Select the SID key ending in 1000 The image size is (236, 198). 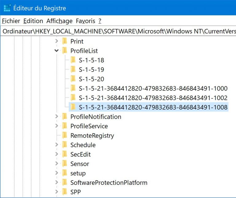pyautogui.click(x=153, y=88)
